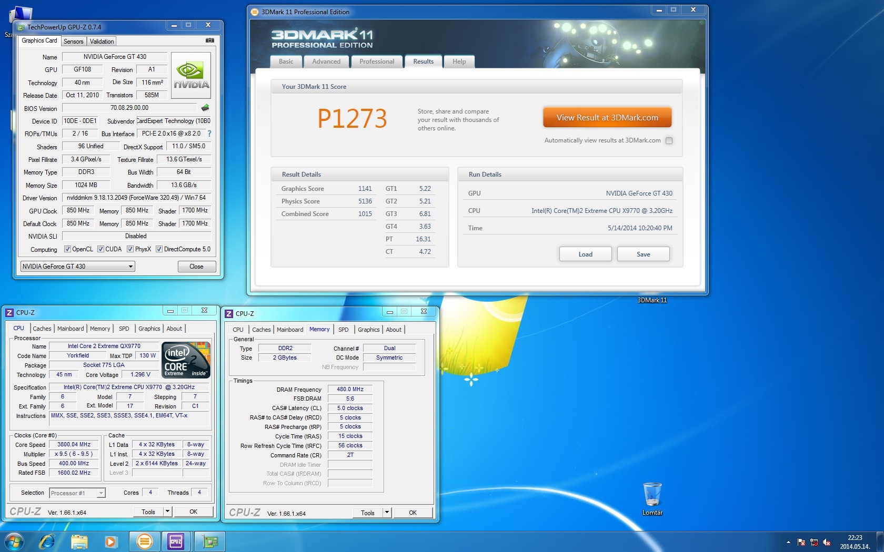Click the 3DMark 11 taskbar icon

click(144, 541)
